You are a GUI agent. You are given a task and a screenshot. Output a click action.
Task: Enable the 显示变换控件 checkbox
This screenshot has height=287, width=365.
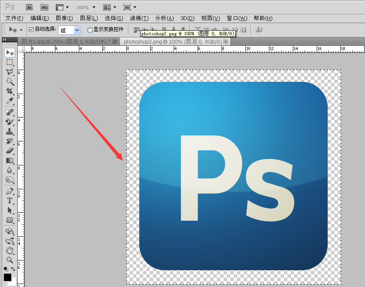click(x=90, y=30)
